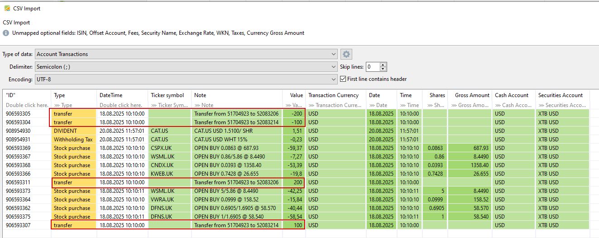
Task: Decrease Skip lines with the down arrow
Action: coord(383,69)
